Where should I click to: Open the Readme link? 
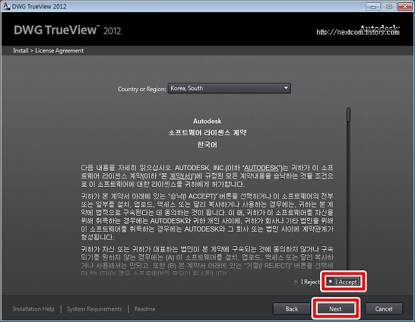tap(145, 309)
